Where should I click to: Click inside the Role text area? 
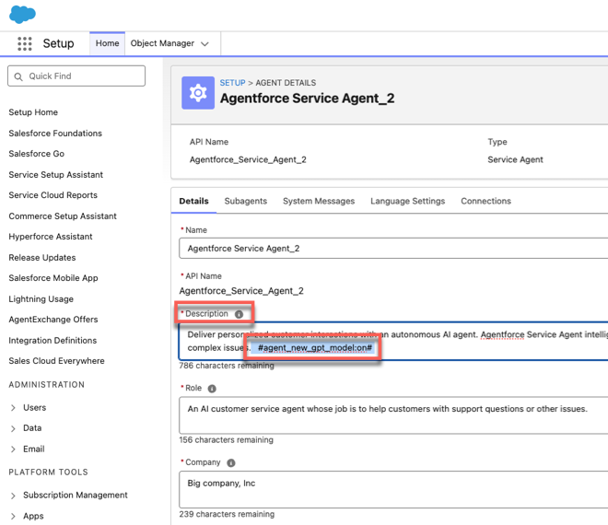click(393, 414)
